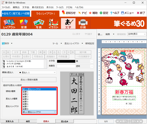Open the 編集(E) menu
This screenshot has width=147, height=124.
click(x=16, y=7)
